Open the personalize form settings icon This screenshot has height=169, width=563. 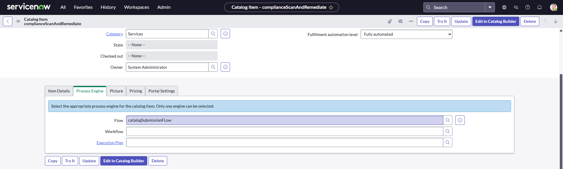pos(400,21)
